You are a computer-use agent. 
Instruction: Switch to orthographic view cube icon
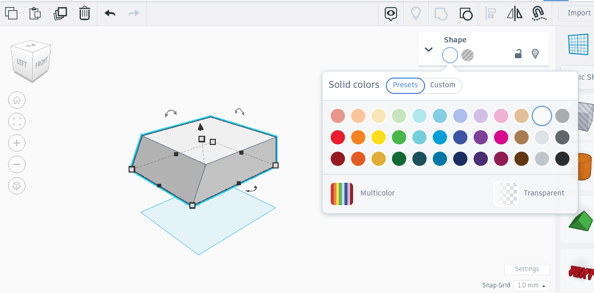(x=17, y=186)
